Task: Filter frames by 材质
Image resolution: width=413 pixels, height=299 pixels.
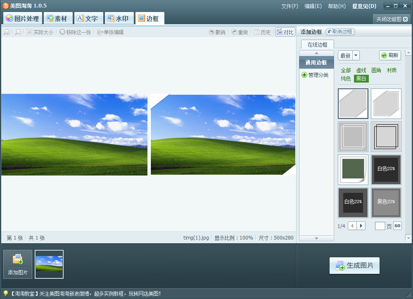Action: click(392, 70)
